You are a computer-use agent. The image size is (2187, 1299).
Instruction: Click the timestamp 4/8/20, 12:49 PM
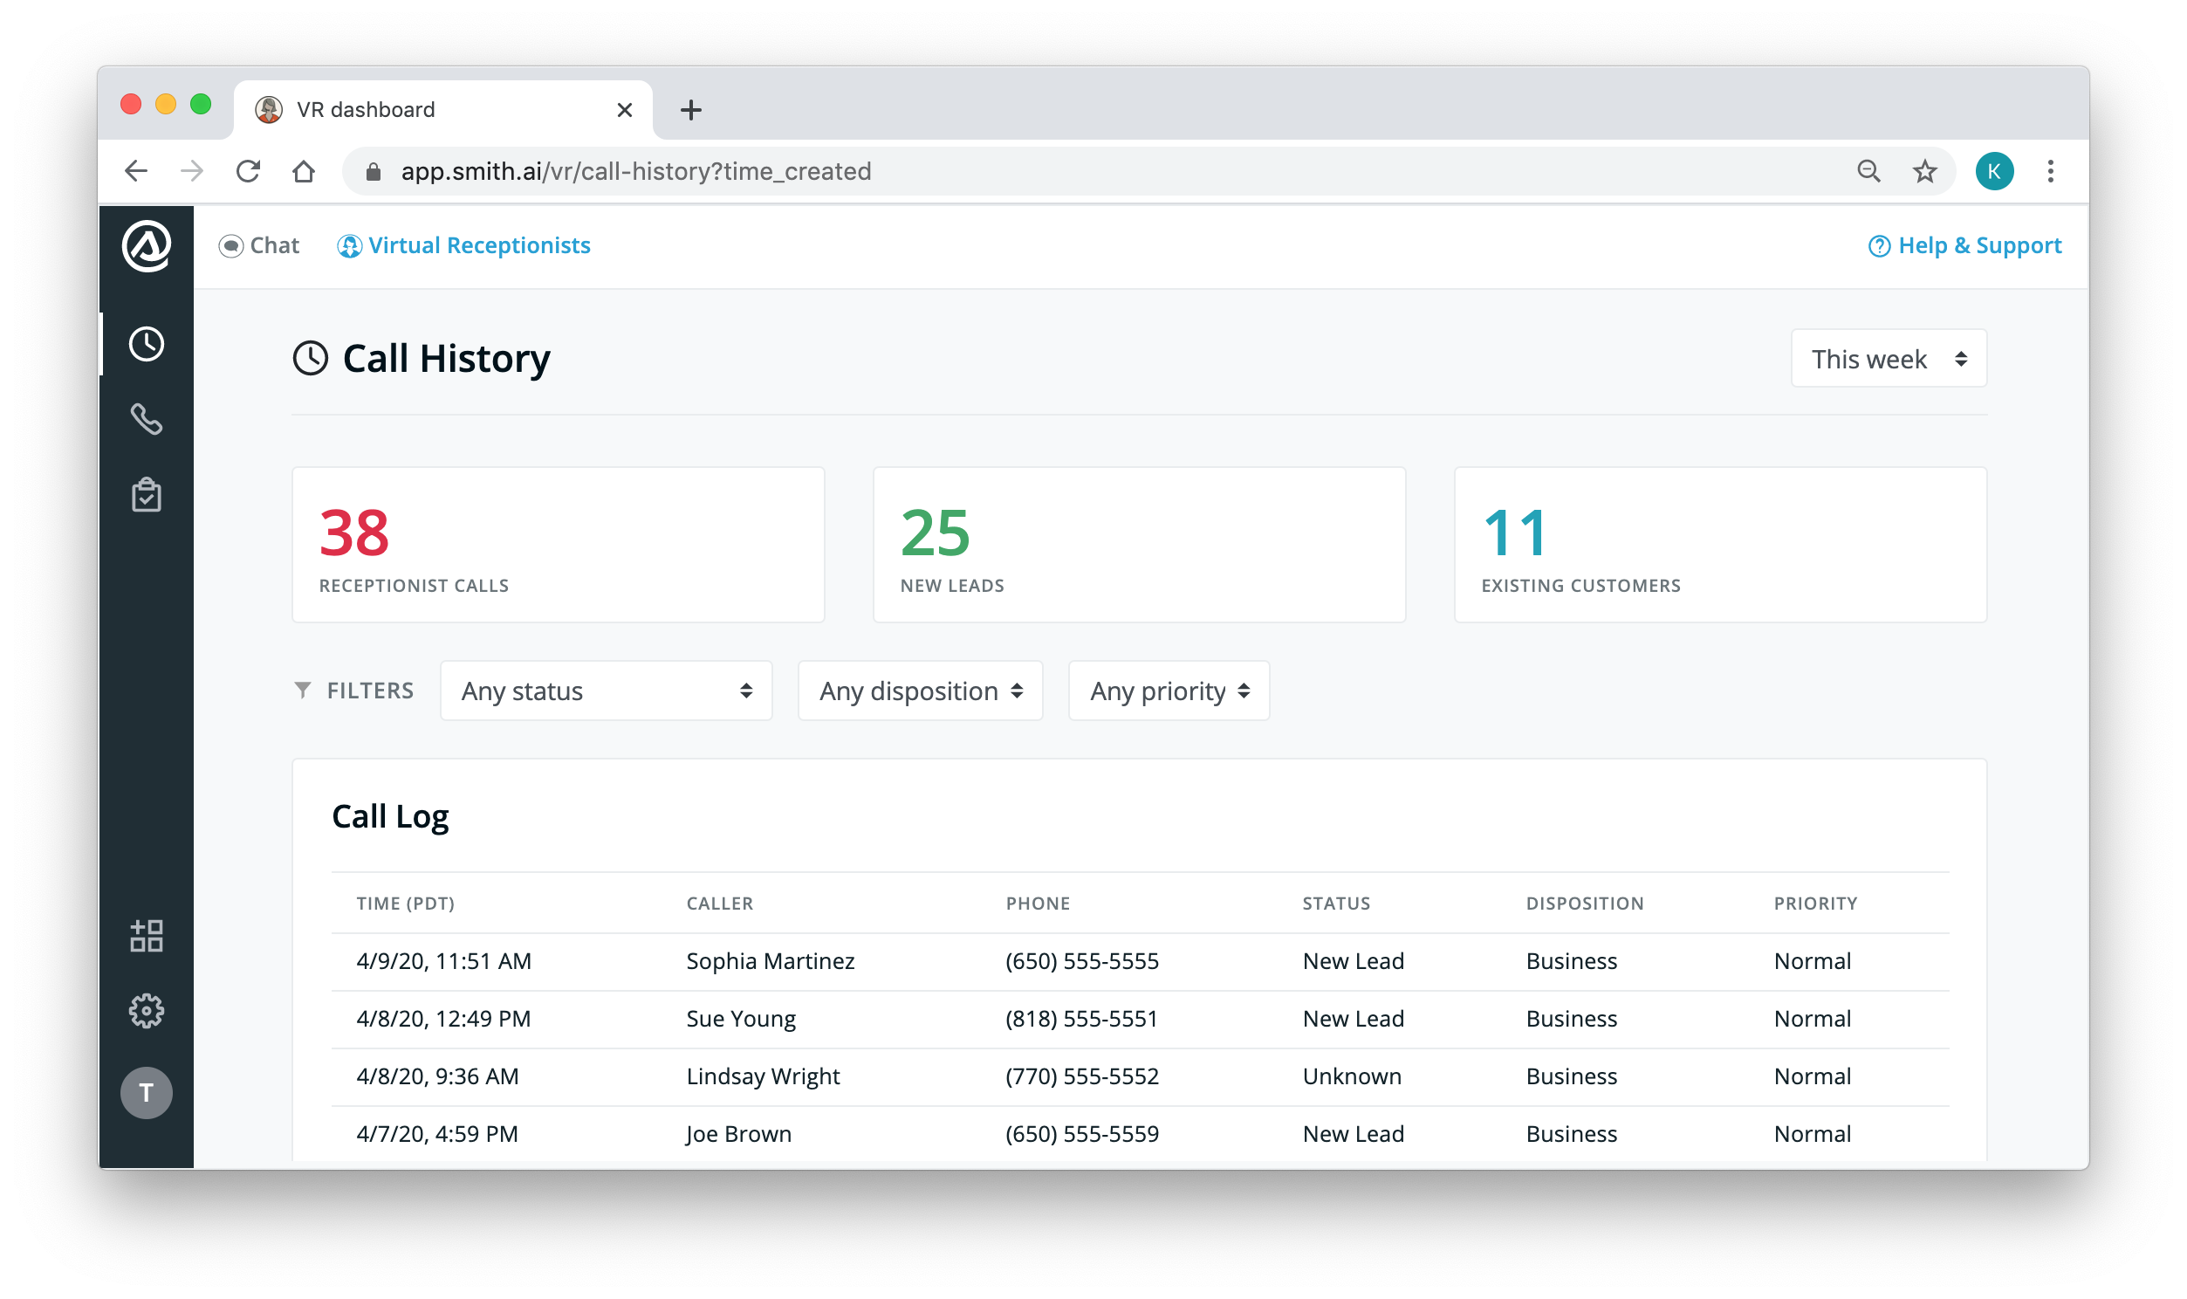click(x=443, y=1019)
